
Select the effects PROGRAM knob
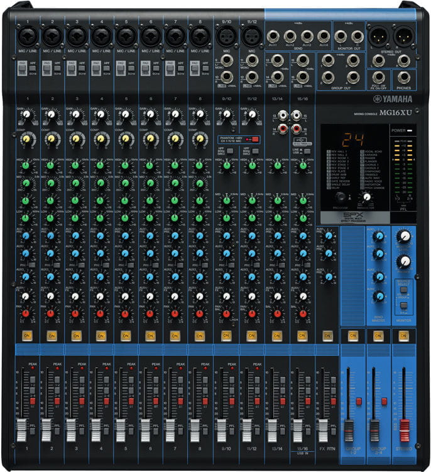point(340,196)
